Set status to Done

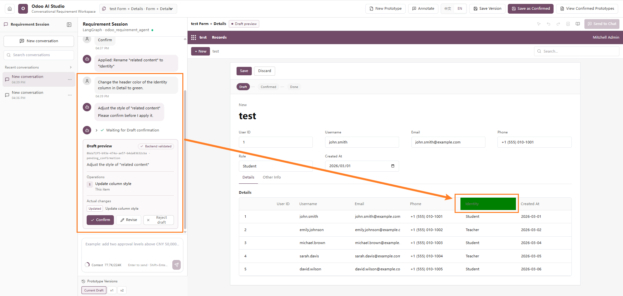click(294, 87)
